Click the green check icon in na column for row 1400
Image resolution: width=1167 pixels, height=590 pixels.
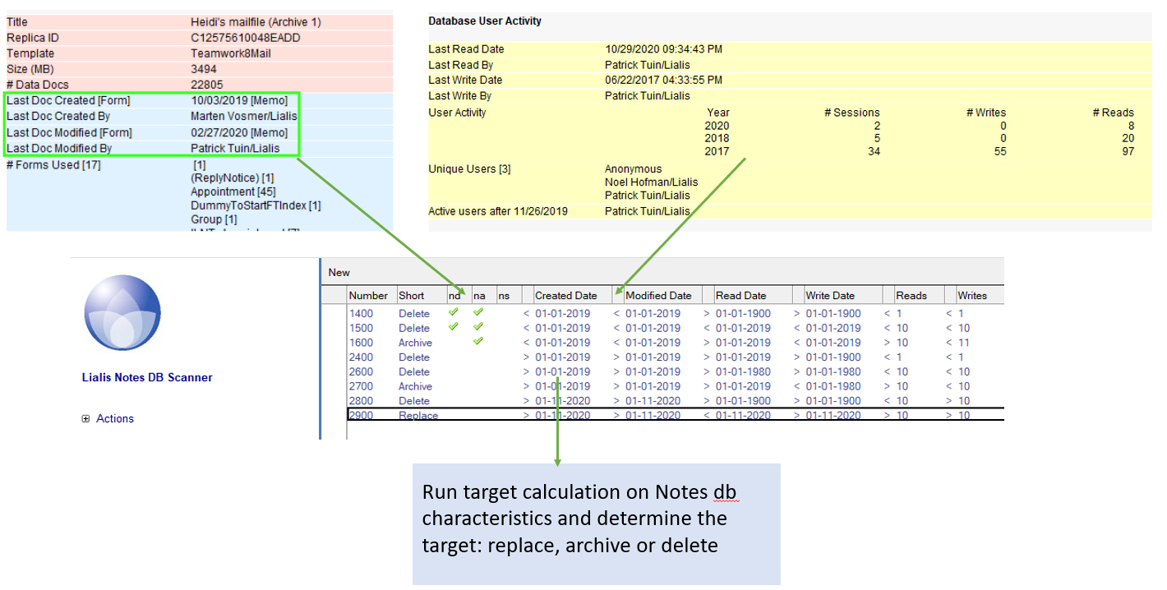(x=479, y=313)
